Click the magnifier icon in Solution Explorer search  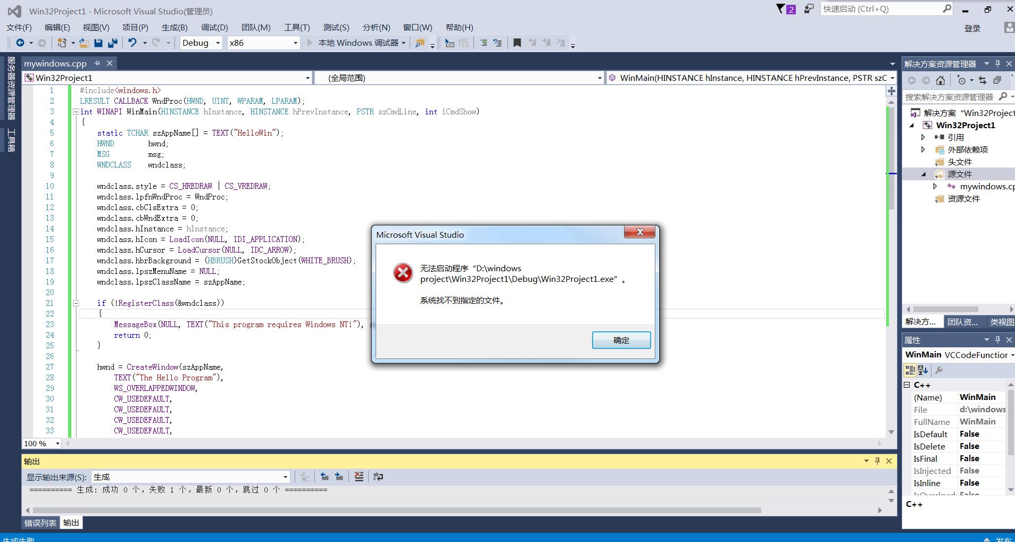[1003, 96]
